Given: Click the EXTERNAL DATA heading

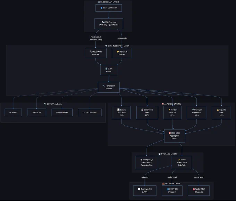Looking at the screenshot, I should point(54,104).
